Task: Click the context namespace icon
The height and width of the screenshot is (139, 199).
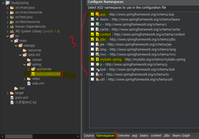Action: pyautogui.click(x=97, y=34)
